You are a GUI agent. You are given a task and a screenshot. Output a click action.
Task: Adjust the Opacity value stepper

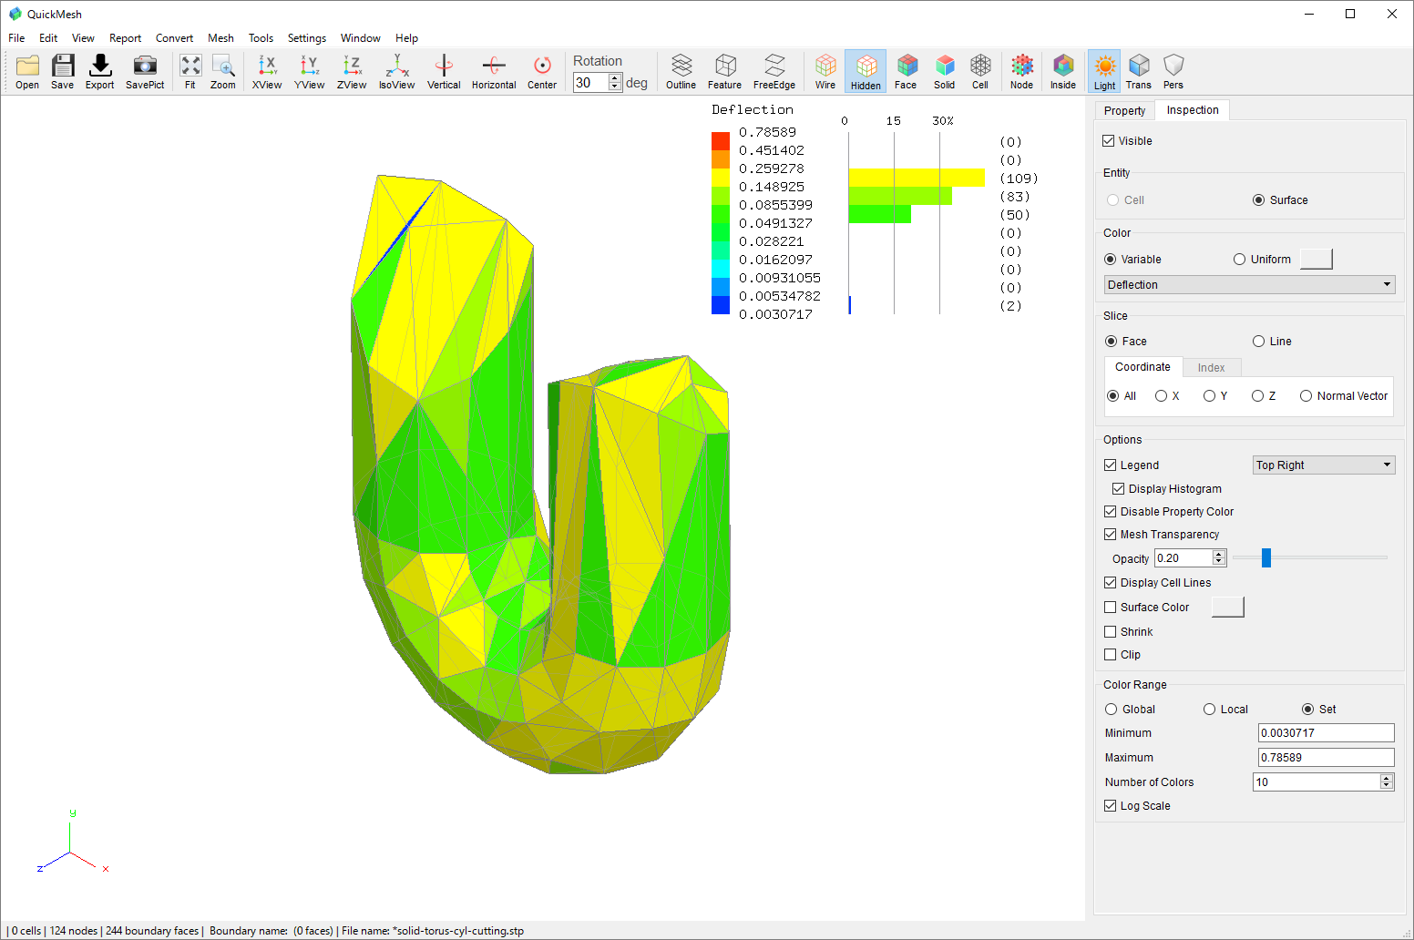click(x=1219, y=558)
